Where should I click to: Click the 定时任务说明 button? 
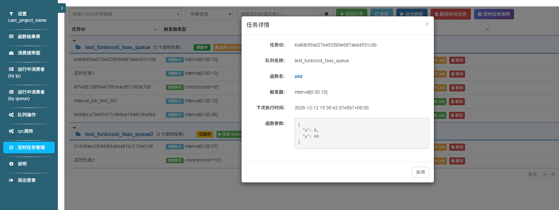click(494, 14)
